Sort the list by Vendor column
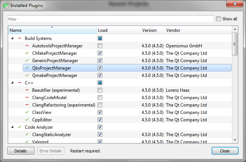 tap(198, 30)
